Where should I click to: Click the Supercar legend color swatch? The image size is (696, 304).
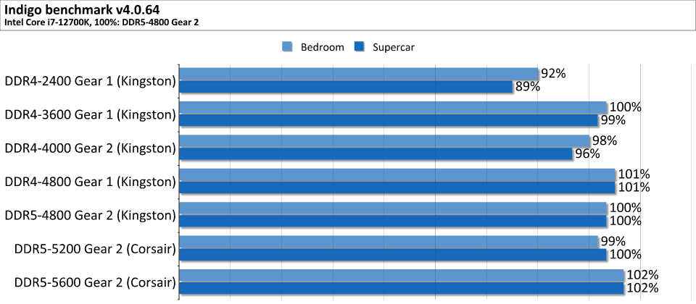pyautogui.click(x=359, y=47)
